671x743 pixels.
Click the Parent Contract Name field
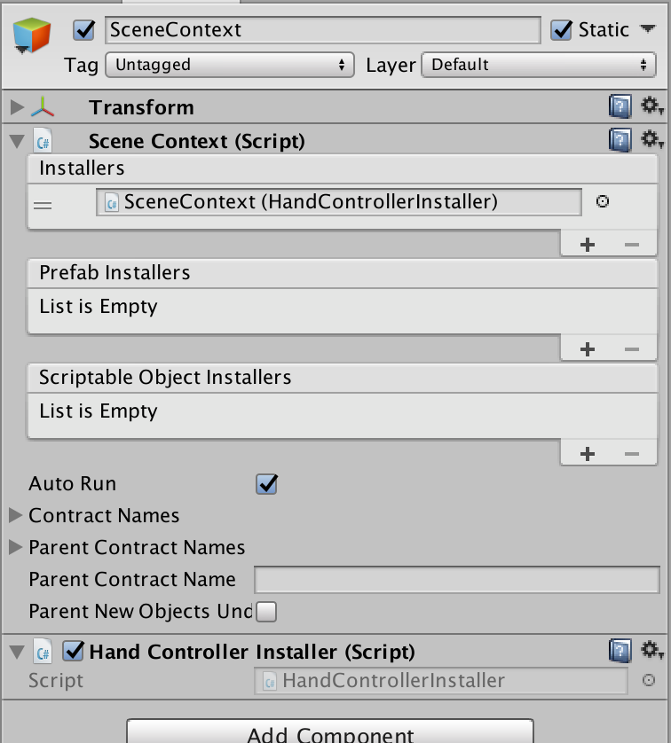point(457,580)
